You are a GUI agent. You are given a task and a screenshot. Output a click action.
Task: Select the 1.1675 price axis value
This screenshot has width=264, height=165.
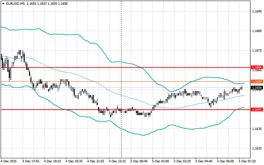pyautogui.click(x=257, y=51)
